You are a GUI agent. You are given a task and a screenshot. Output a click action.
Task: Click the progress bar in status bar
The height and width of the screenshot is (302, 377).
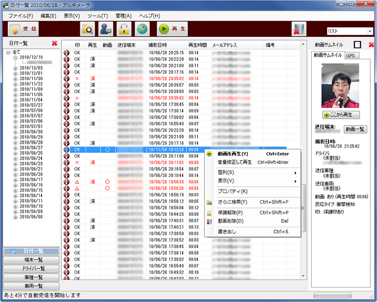point(332,295)
